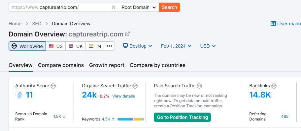Switch database to US
Screen dimensions: 301x131
[56, 46]
